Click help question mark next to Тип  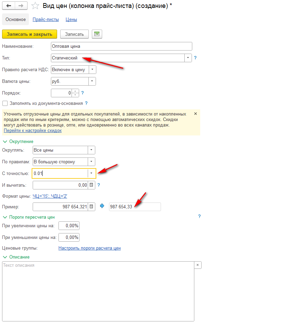click(195, 58)
